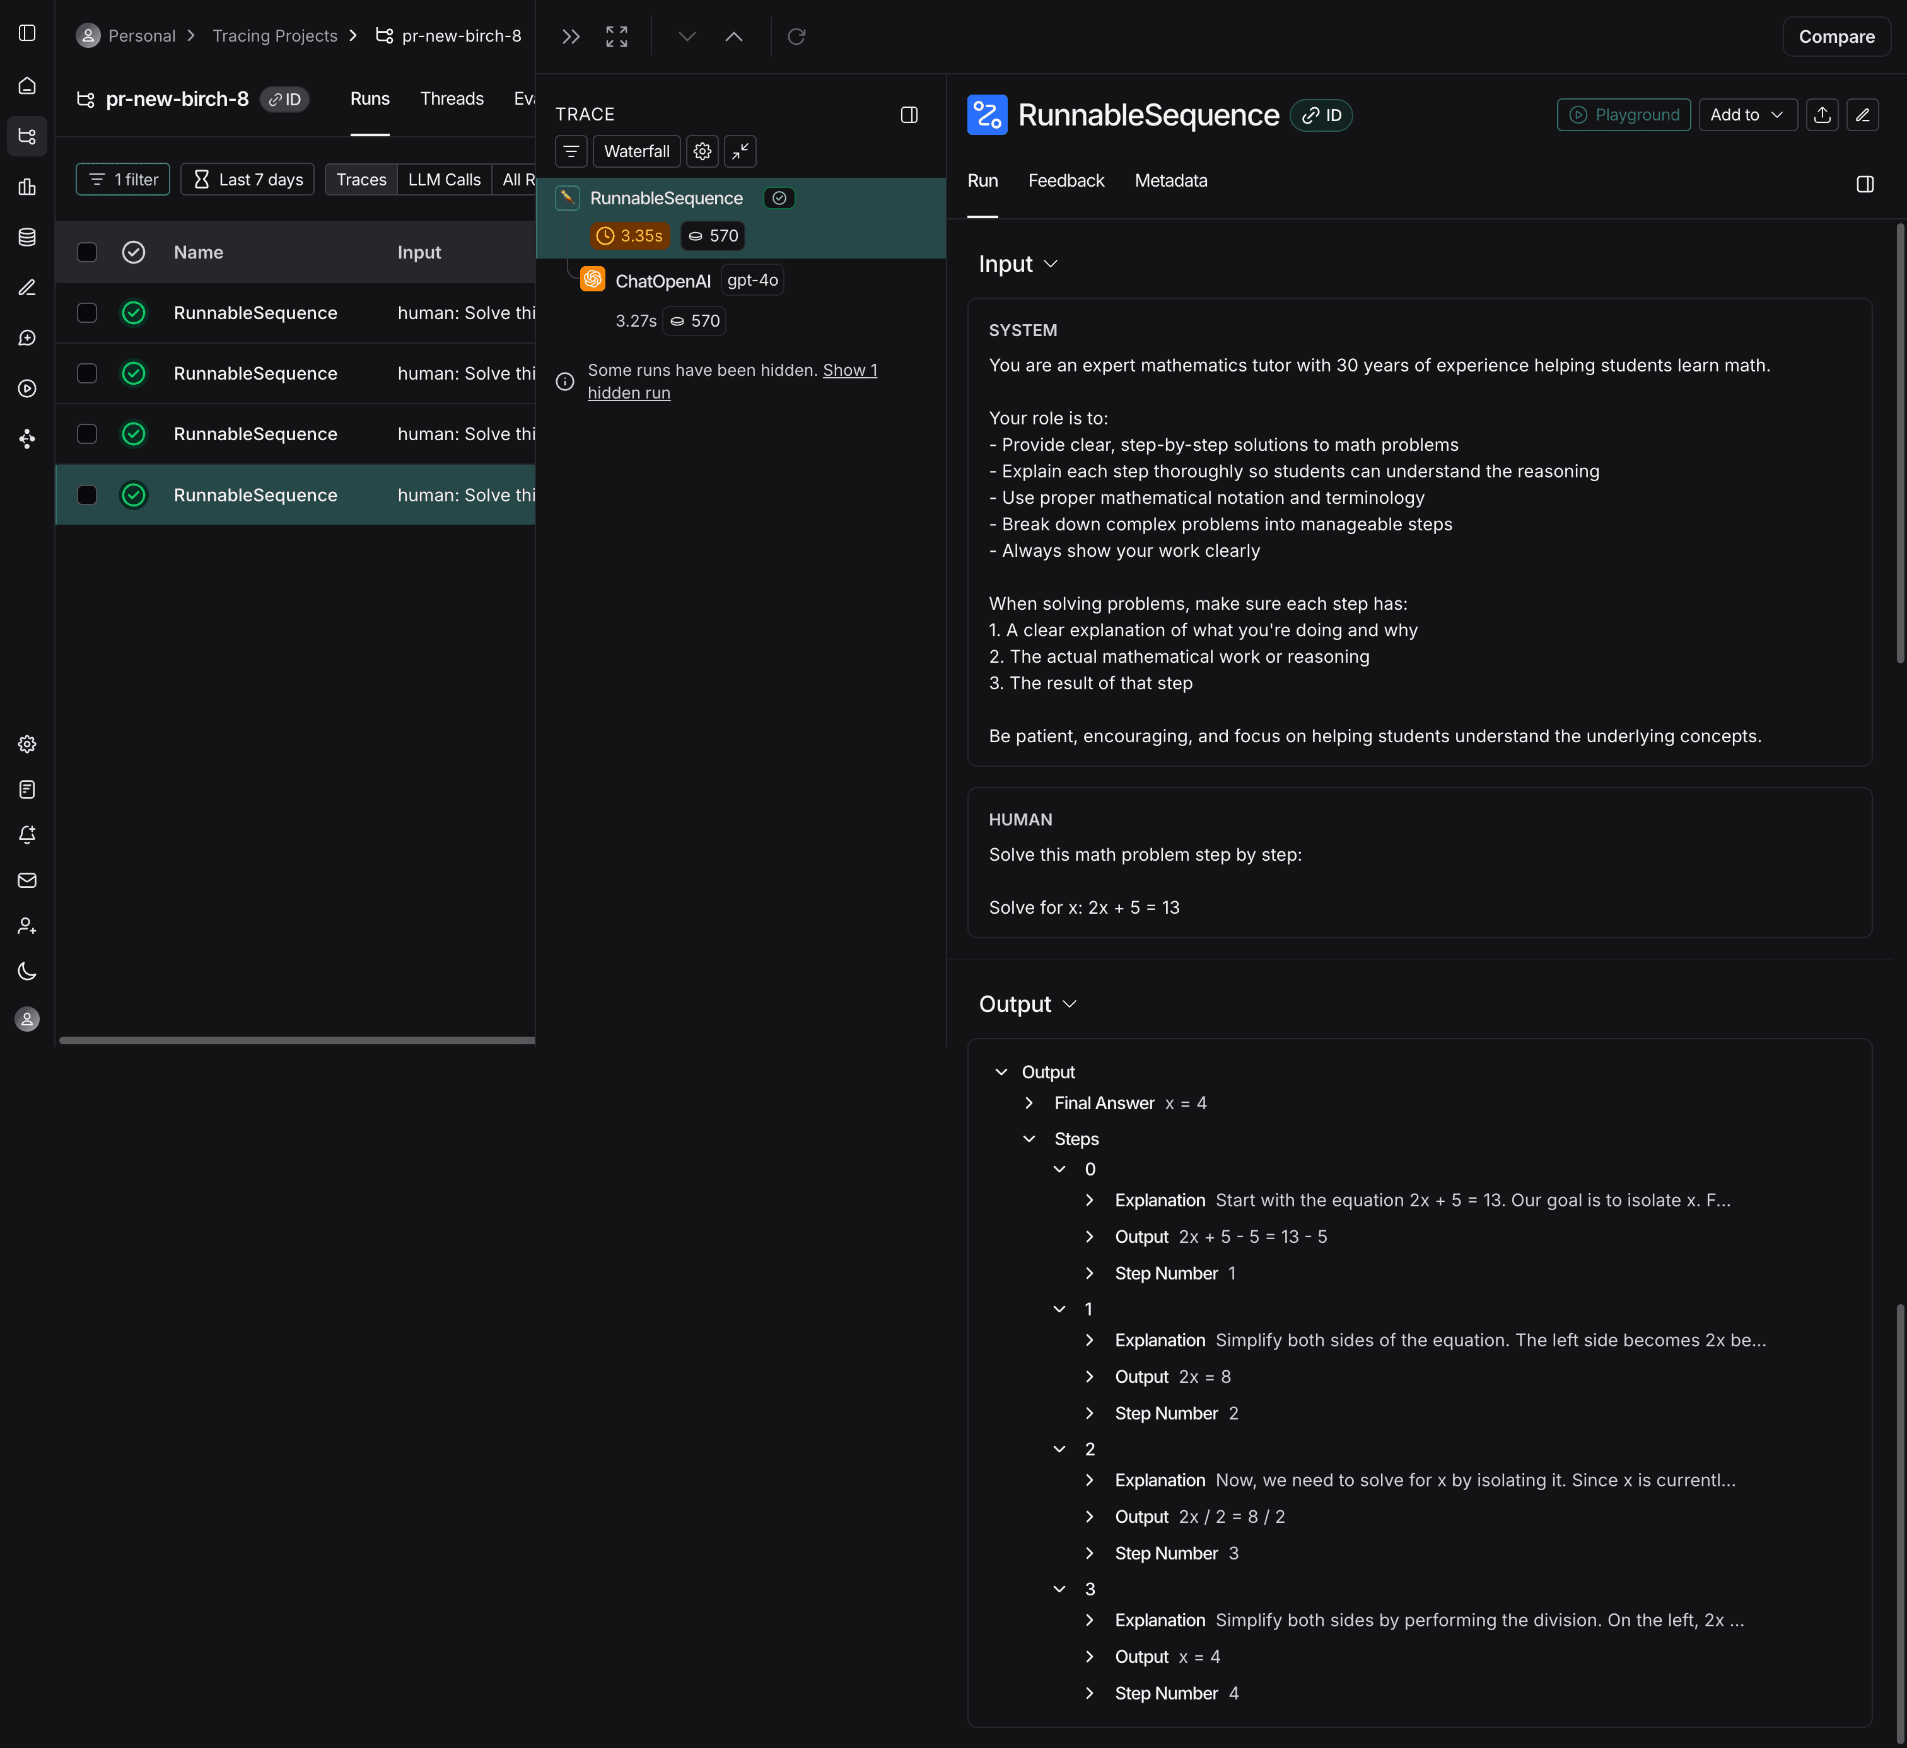Collapse the Input section chevron
Screen dimensions: 1907x1748
pos(1050,264)
